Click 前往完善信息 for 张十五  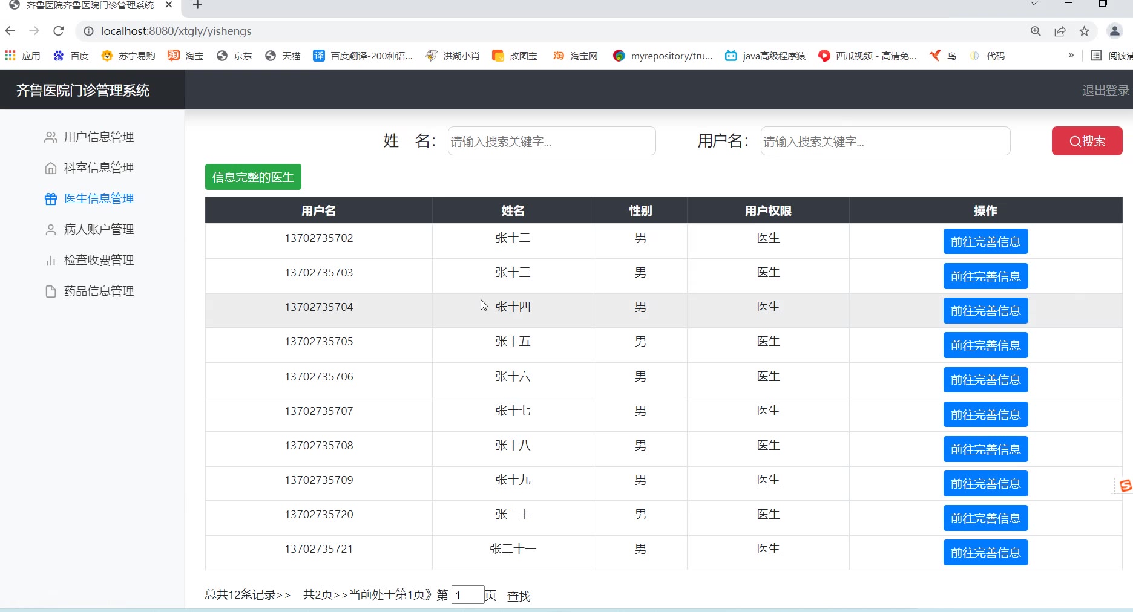coord(985,345)
